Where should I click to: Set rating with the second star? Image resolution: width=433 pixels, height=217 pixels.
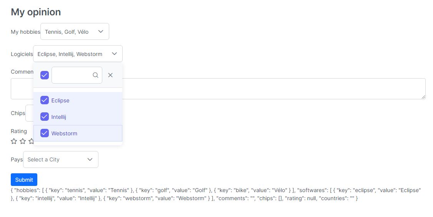[x=23, y=141]
